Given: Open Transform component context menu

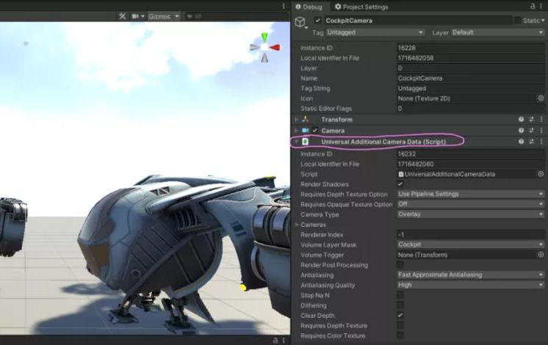Looking at the screenshot, I should pos(541,120).
